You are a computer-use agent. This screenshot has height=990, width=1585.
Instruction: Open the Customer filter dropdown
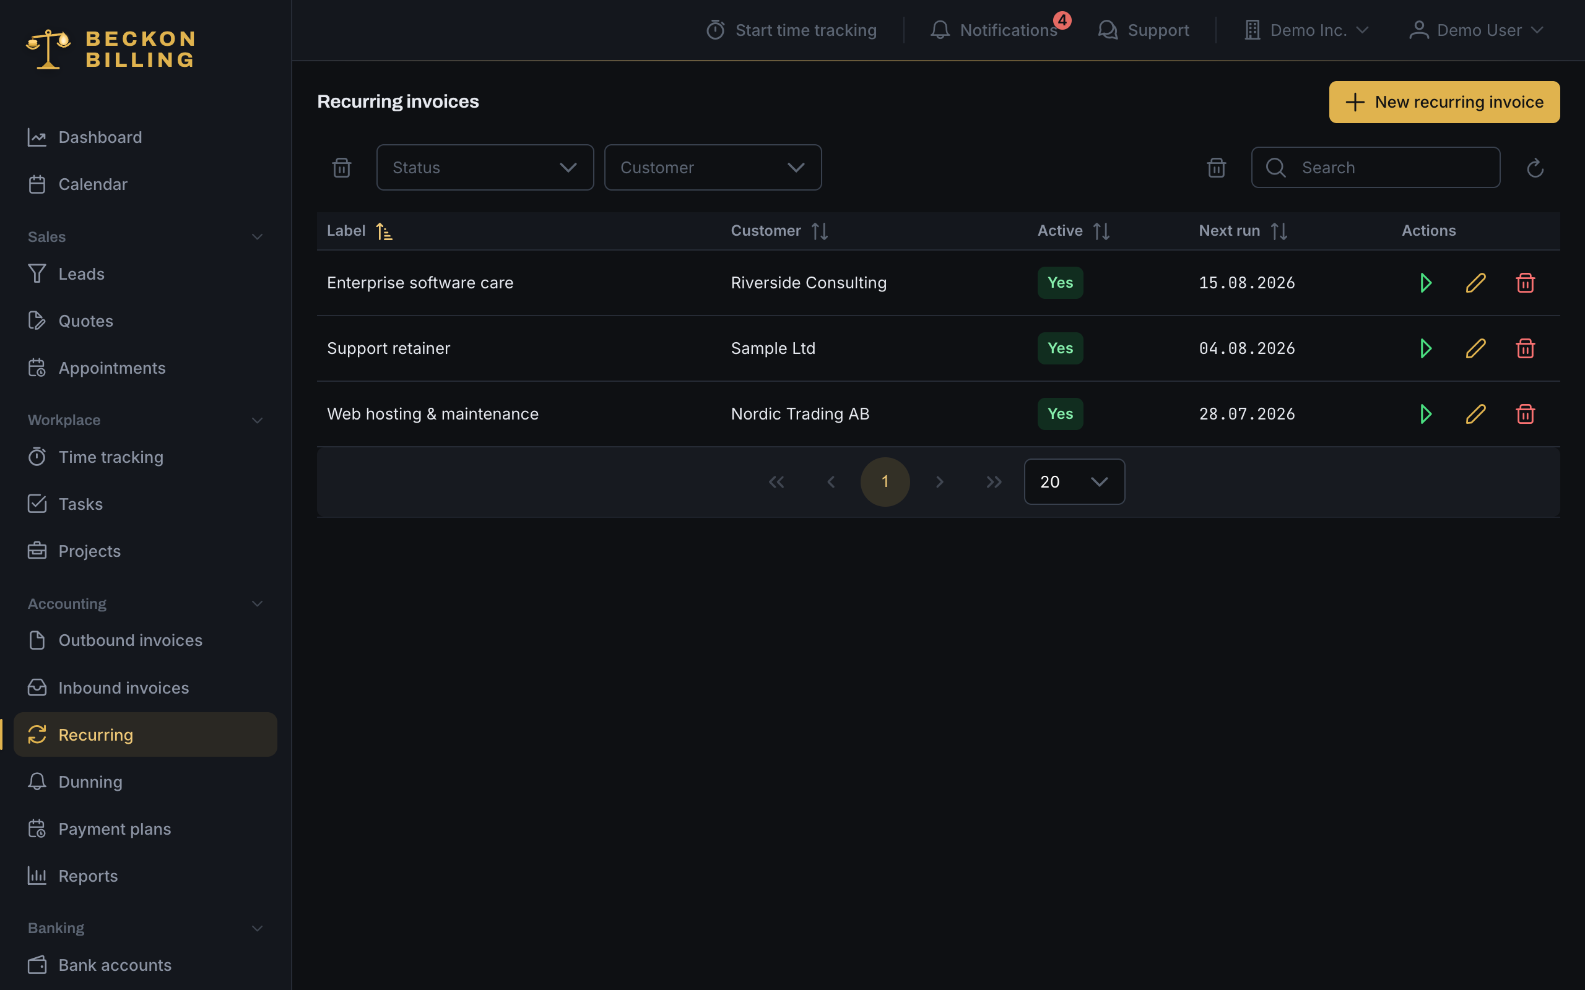click(713, 168)
